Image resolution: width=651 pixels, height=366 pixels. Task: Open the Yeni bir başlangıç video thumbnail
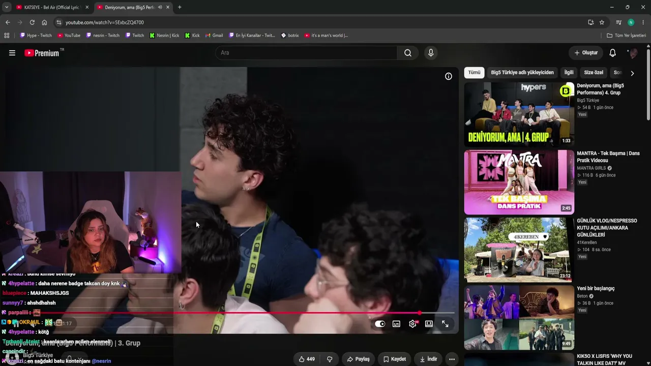(519, 317)
